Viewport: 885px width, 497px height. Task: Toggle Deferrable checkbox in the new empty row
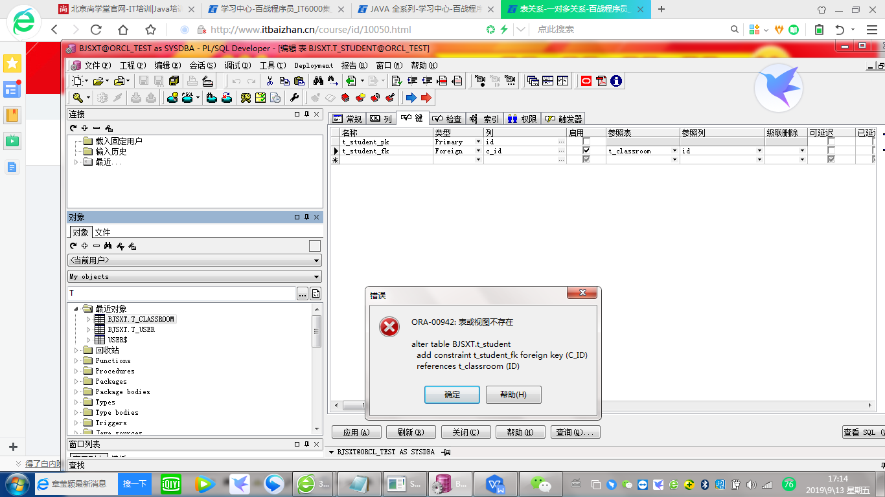coord(831,160)
